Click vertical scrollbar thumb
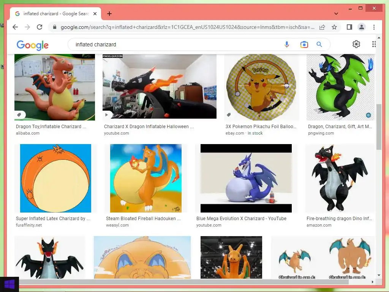The image size is (389, 292). (379, 127)
